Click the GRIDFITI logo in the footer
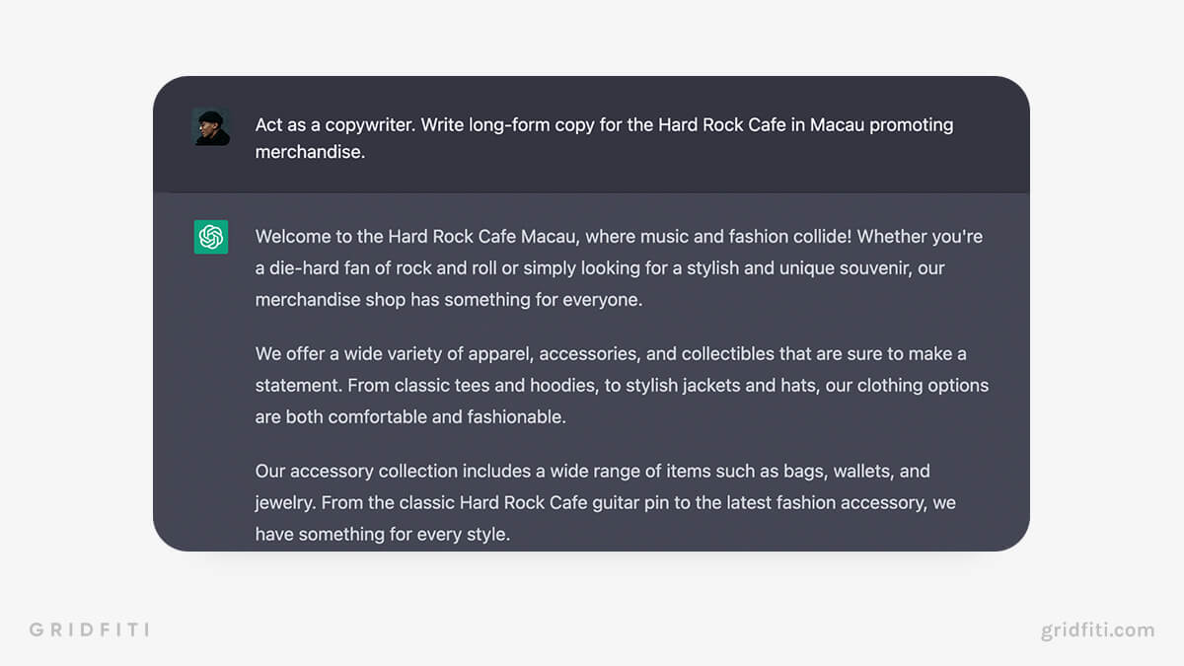 point(89,629)
